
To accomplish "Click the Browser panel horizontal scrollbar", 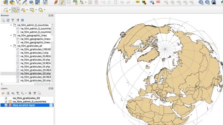I will point(25,84).
